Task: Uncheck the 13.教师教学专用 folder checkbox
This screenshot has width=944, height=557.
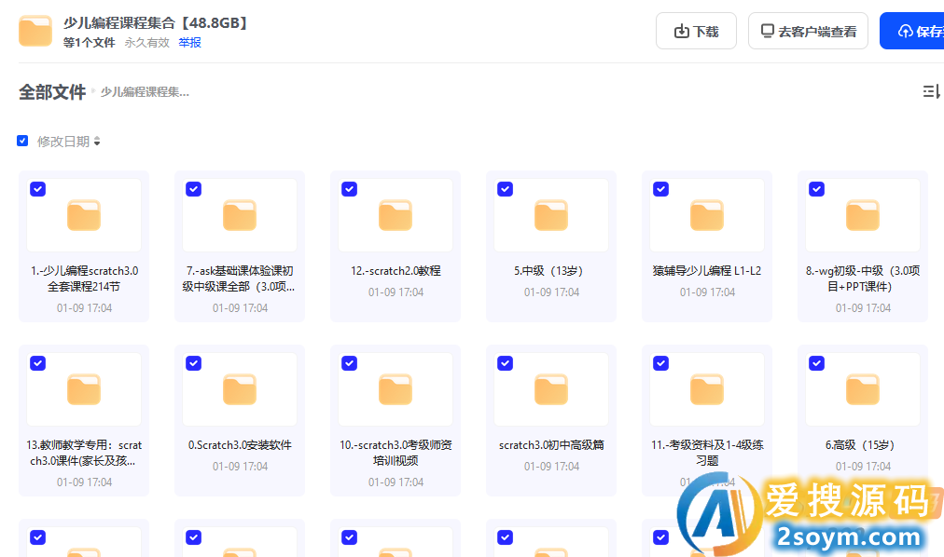Action: click(38, 363)
